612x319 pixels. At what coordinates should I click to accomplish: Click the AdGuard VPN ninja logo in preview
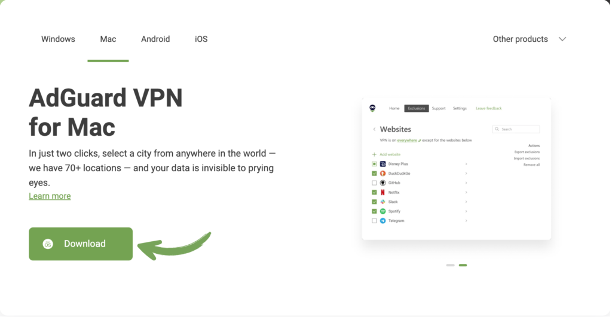[x=372, y=108]
